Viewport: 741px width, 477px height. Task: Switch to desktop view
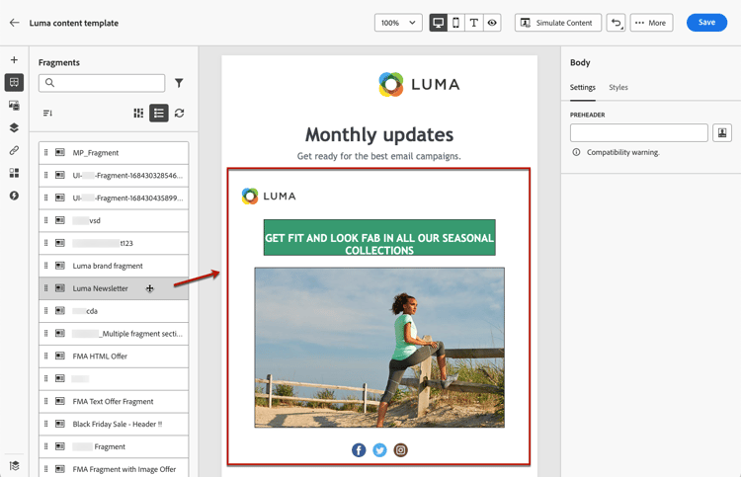[x=438, y=23]
